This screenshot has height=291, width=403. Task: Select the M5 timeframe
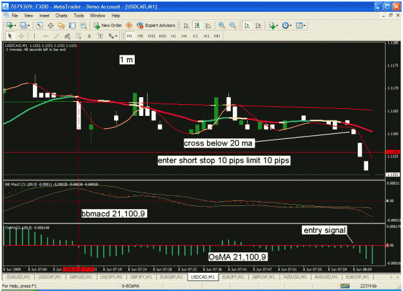[141, 36]
